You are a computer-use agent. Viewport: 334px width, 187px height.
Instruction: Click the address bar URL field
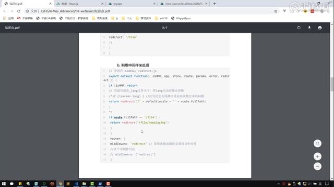pos(149,11)
